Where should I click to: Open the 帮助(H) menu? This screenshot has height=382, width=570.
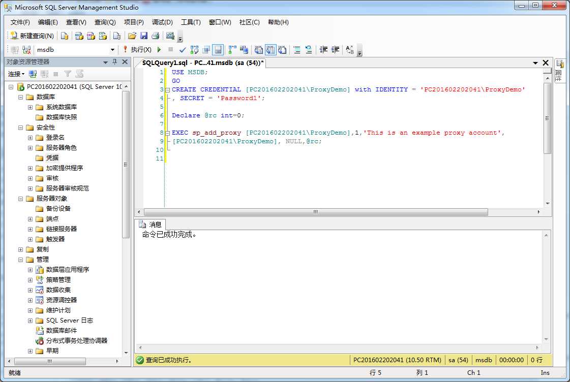click(x=278, y=22)
